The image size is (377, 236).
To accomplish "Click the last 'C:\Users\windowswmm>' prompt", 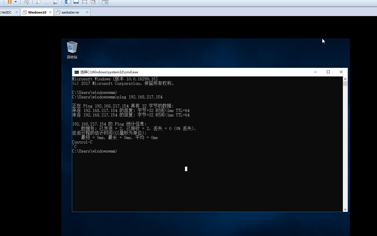I will click(x=94, y=151).
